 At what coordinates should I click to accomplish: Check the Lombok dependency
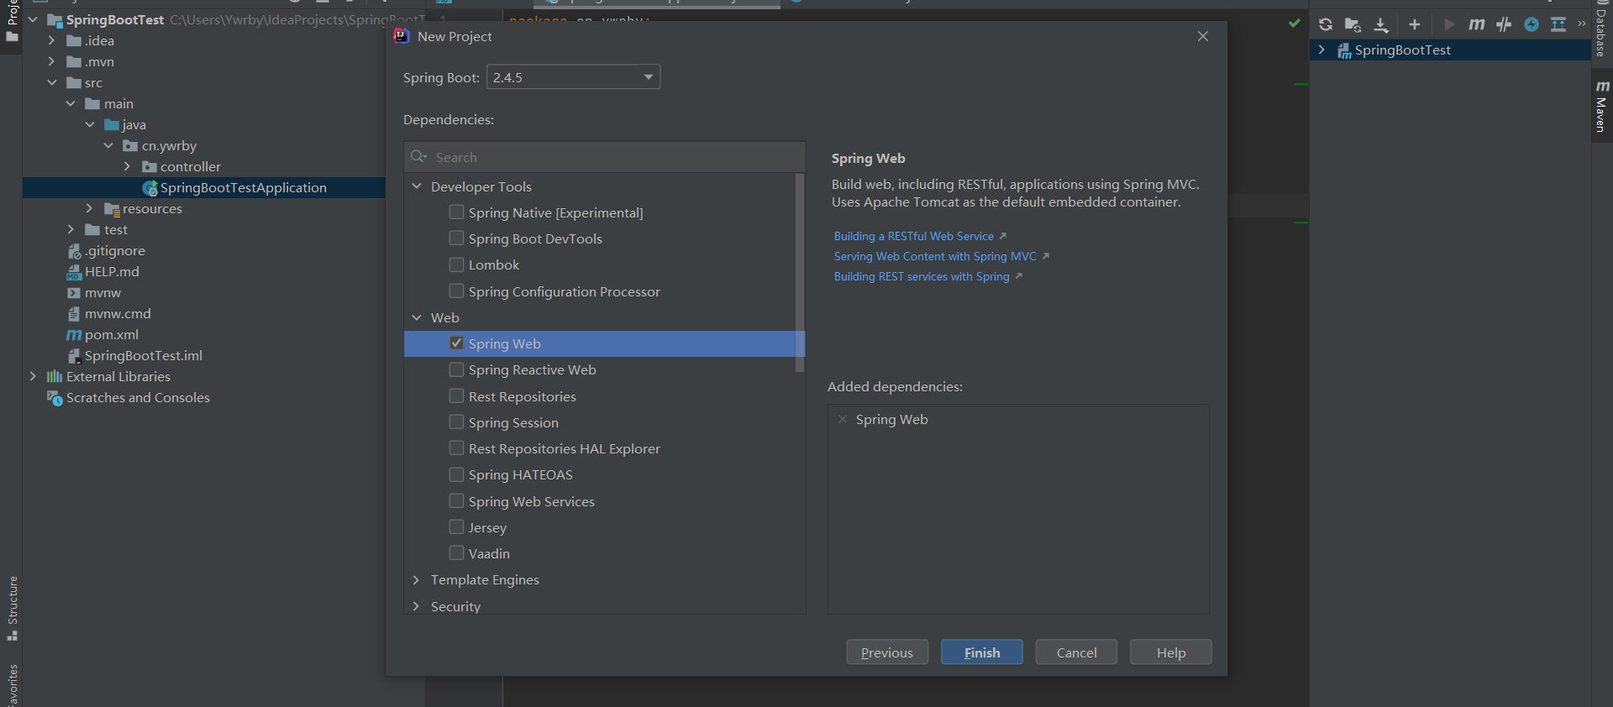[x=457, y=264]
